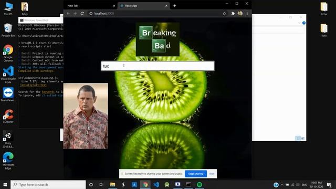Click the search box containing 'tuc'
This screenshot has width=336, height=189.
[157, 66]
